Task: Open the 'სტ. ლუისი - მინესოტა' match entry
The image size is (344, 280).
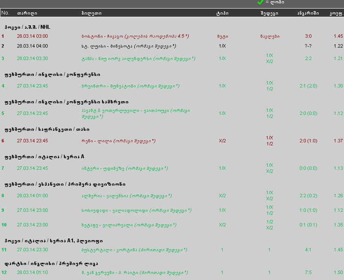Action: tap(129, 46)
